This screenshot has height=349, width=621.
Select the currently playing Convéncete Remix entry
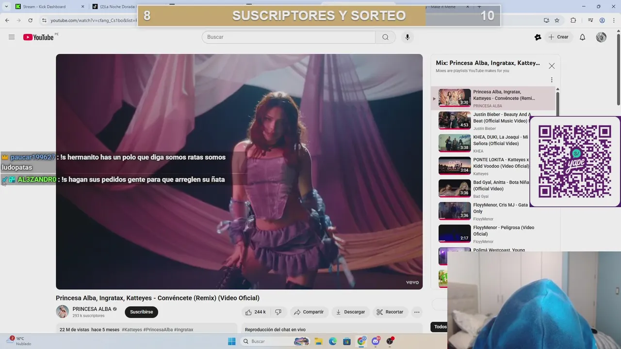493,98
